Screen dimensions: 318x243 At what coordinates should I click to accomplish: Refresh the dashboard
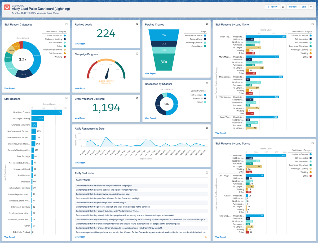(293, 7)
